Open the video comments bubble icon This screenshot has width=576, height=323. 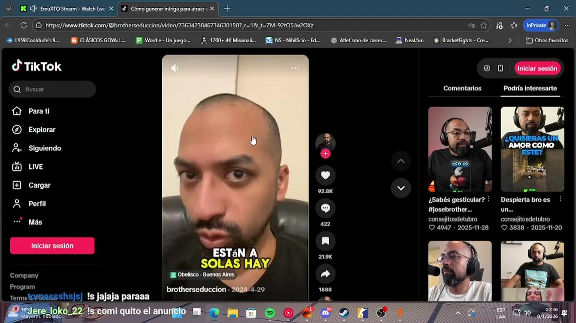pos(325,208)
